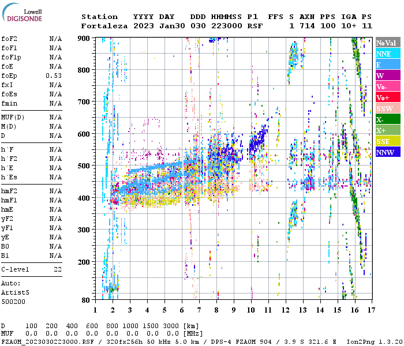Click the fmin parameter label
This screenshot has height=346, width=404.
[x=9, y=103]
